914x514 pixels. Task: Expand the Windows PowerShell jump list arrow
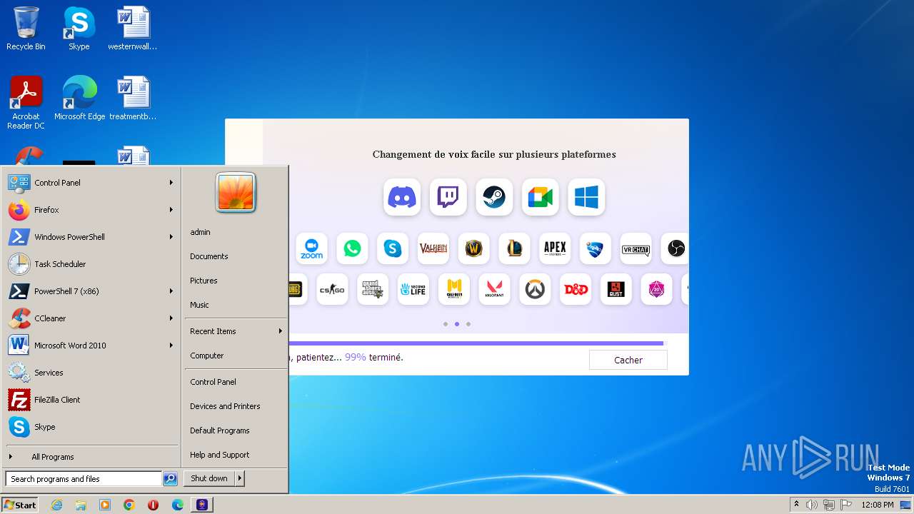click(x=171, y=237)
